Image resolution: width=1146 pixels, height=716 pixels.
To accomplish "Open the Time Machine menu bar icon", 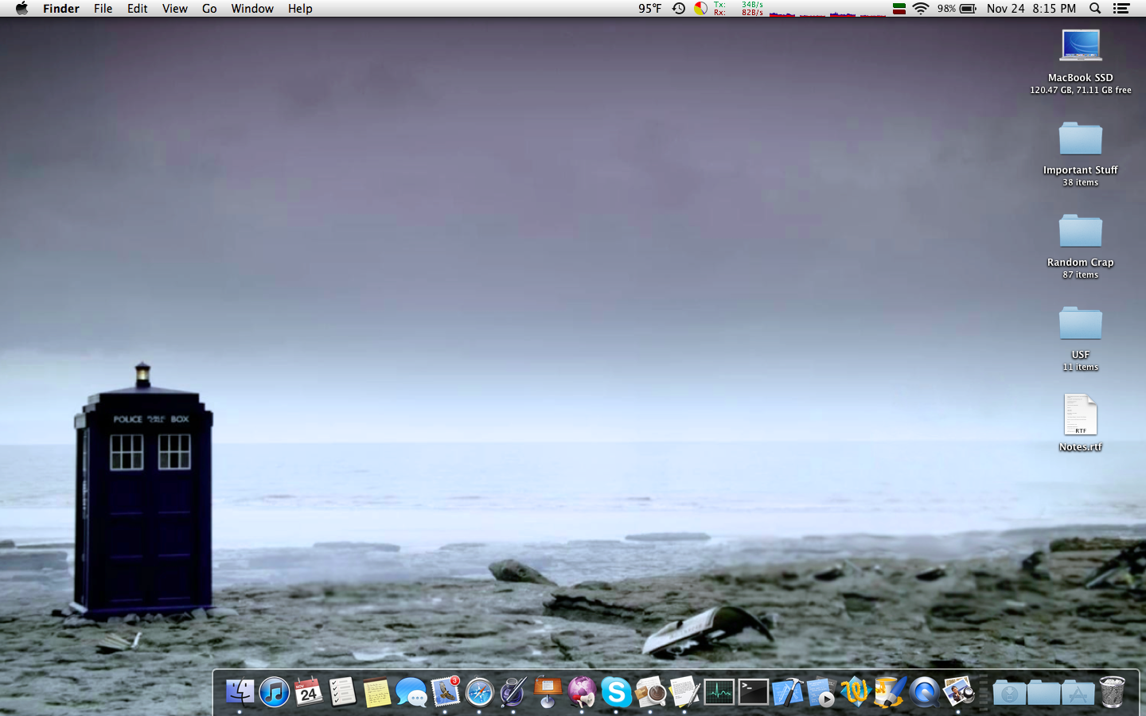I will pos(679,8).
